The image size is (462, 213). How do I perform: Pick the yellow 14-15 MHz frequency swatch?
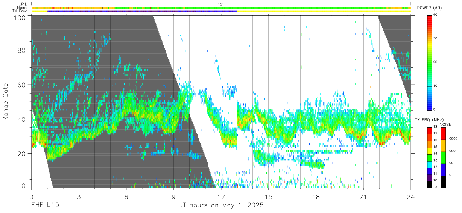click(429, 150)
